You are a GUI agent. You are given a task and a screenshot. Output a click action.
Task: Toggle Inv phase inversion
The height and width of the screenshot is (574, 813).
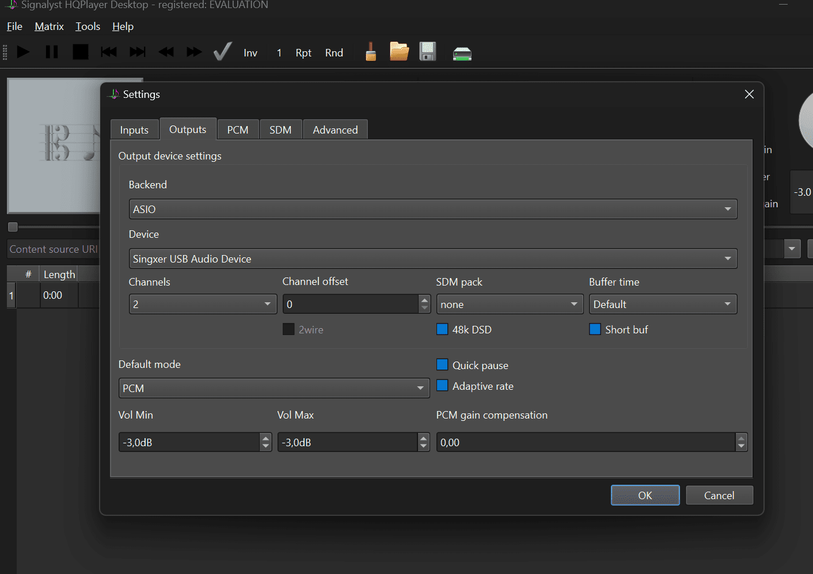click(x=250, y=53)
